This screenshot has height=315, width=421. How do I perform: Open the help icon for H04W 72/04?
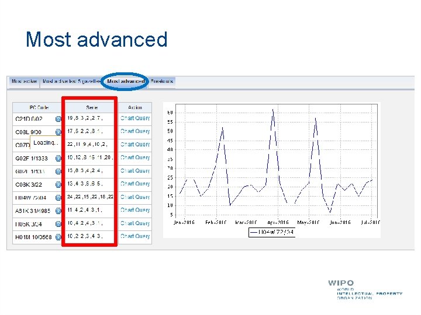point(58,198)
